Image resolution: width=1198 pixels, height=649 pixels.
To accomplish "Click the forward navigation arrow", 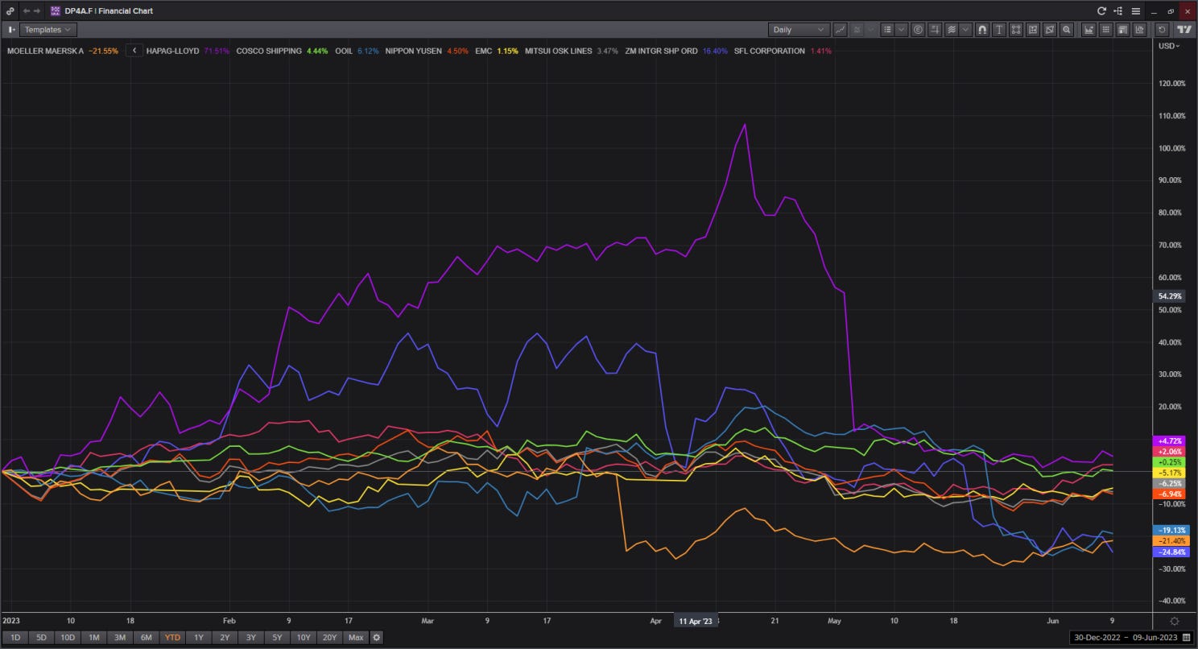I will [x=37, y=11].
